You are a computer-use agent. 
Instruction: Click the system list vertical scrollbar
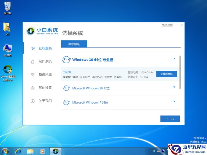(180, 72)
